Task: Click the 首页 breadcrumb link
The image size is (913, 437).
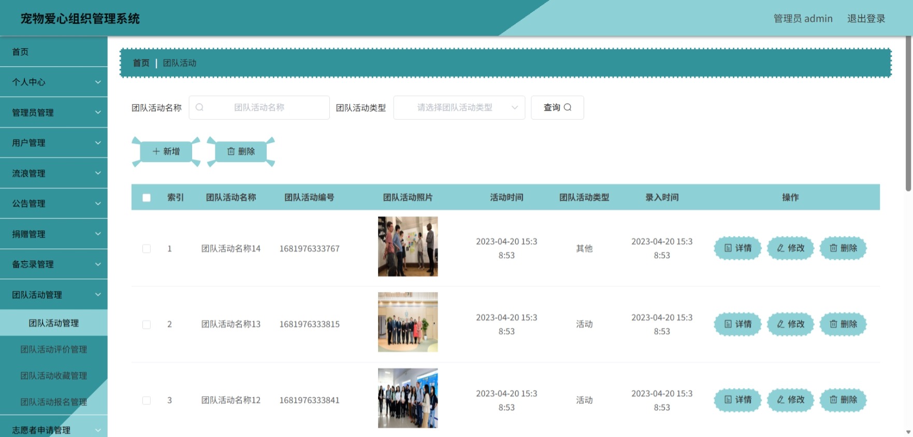Action: (141, 63)
